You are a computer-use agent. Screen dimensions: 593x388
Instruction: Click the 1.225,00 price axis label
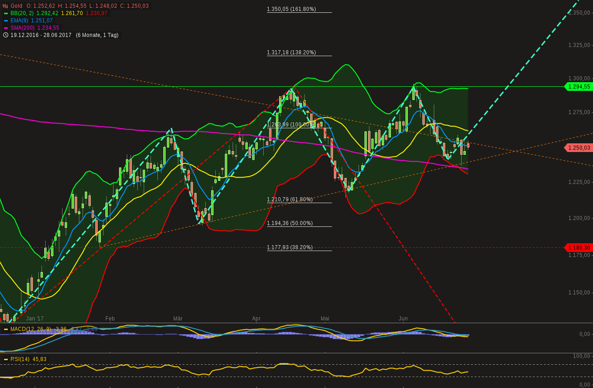click(x=579, y=182)
